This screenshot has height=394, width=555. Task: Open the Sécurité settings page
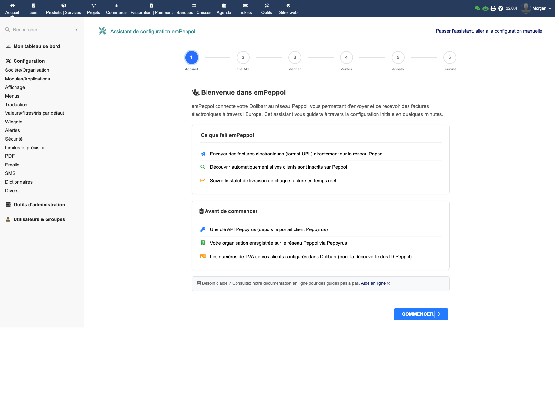click(14, 139)
